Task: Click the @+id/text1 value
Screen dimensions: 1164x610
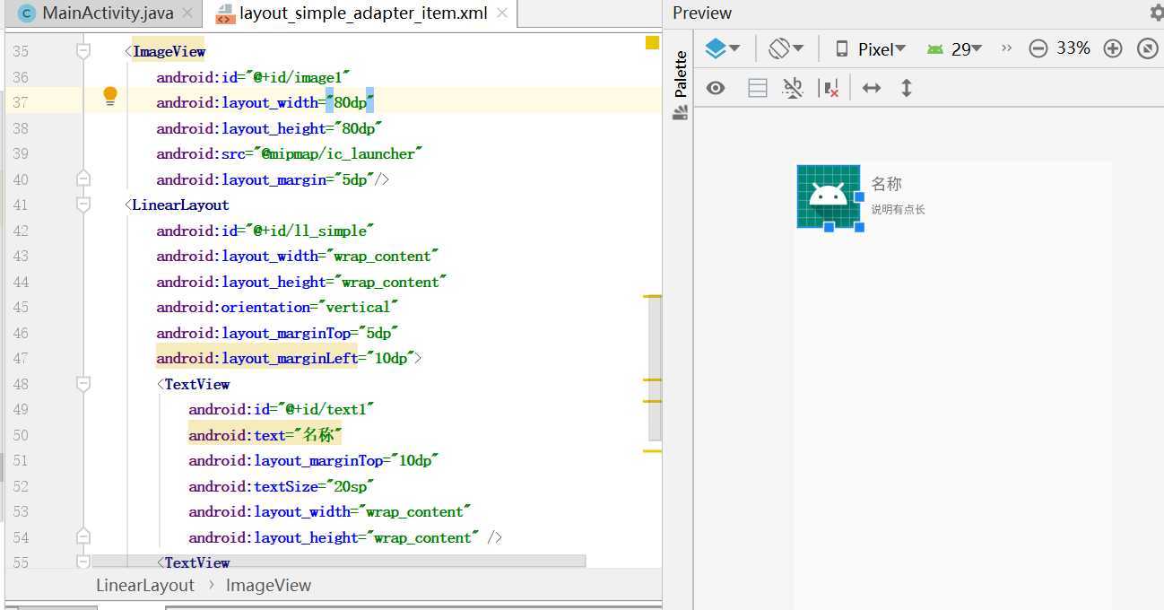Action: [326, 409]
